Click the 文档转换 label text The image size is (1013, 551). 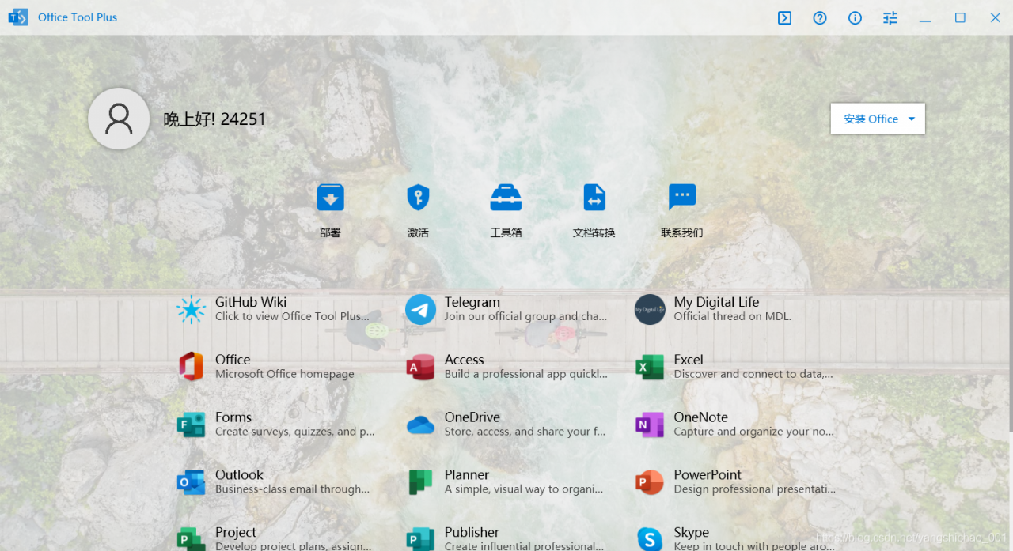tap(594, 233)
